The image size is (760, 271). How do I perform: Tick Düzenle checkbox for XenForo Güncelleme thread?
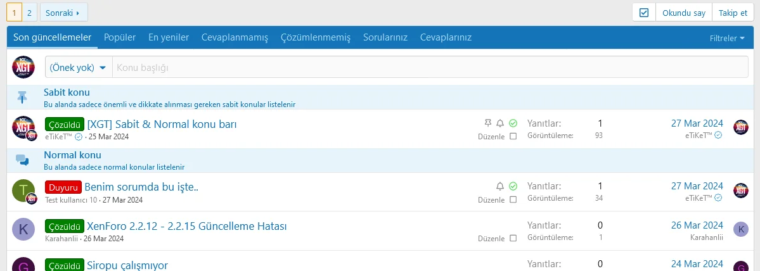pyautogui.click(x=513, y=239)
